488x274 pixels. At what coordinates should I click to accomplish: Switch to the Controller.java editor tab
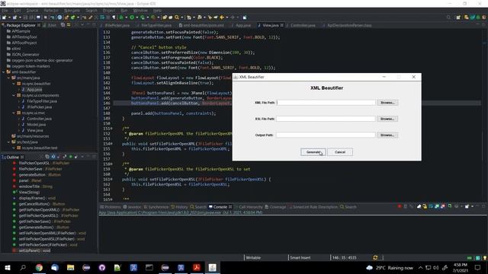303,25
